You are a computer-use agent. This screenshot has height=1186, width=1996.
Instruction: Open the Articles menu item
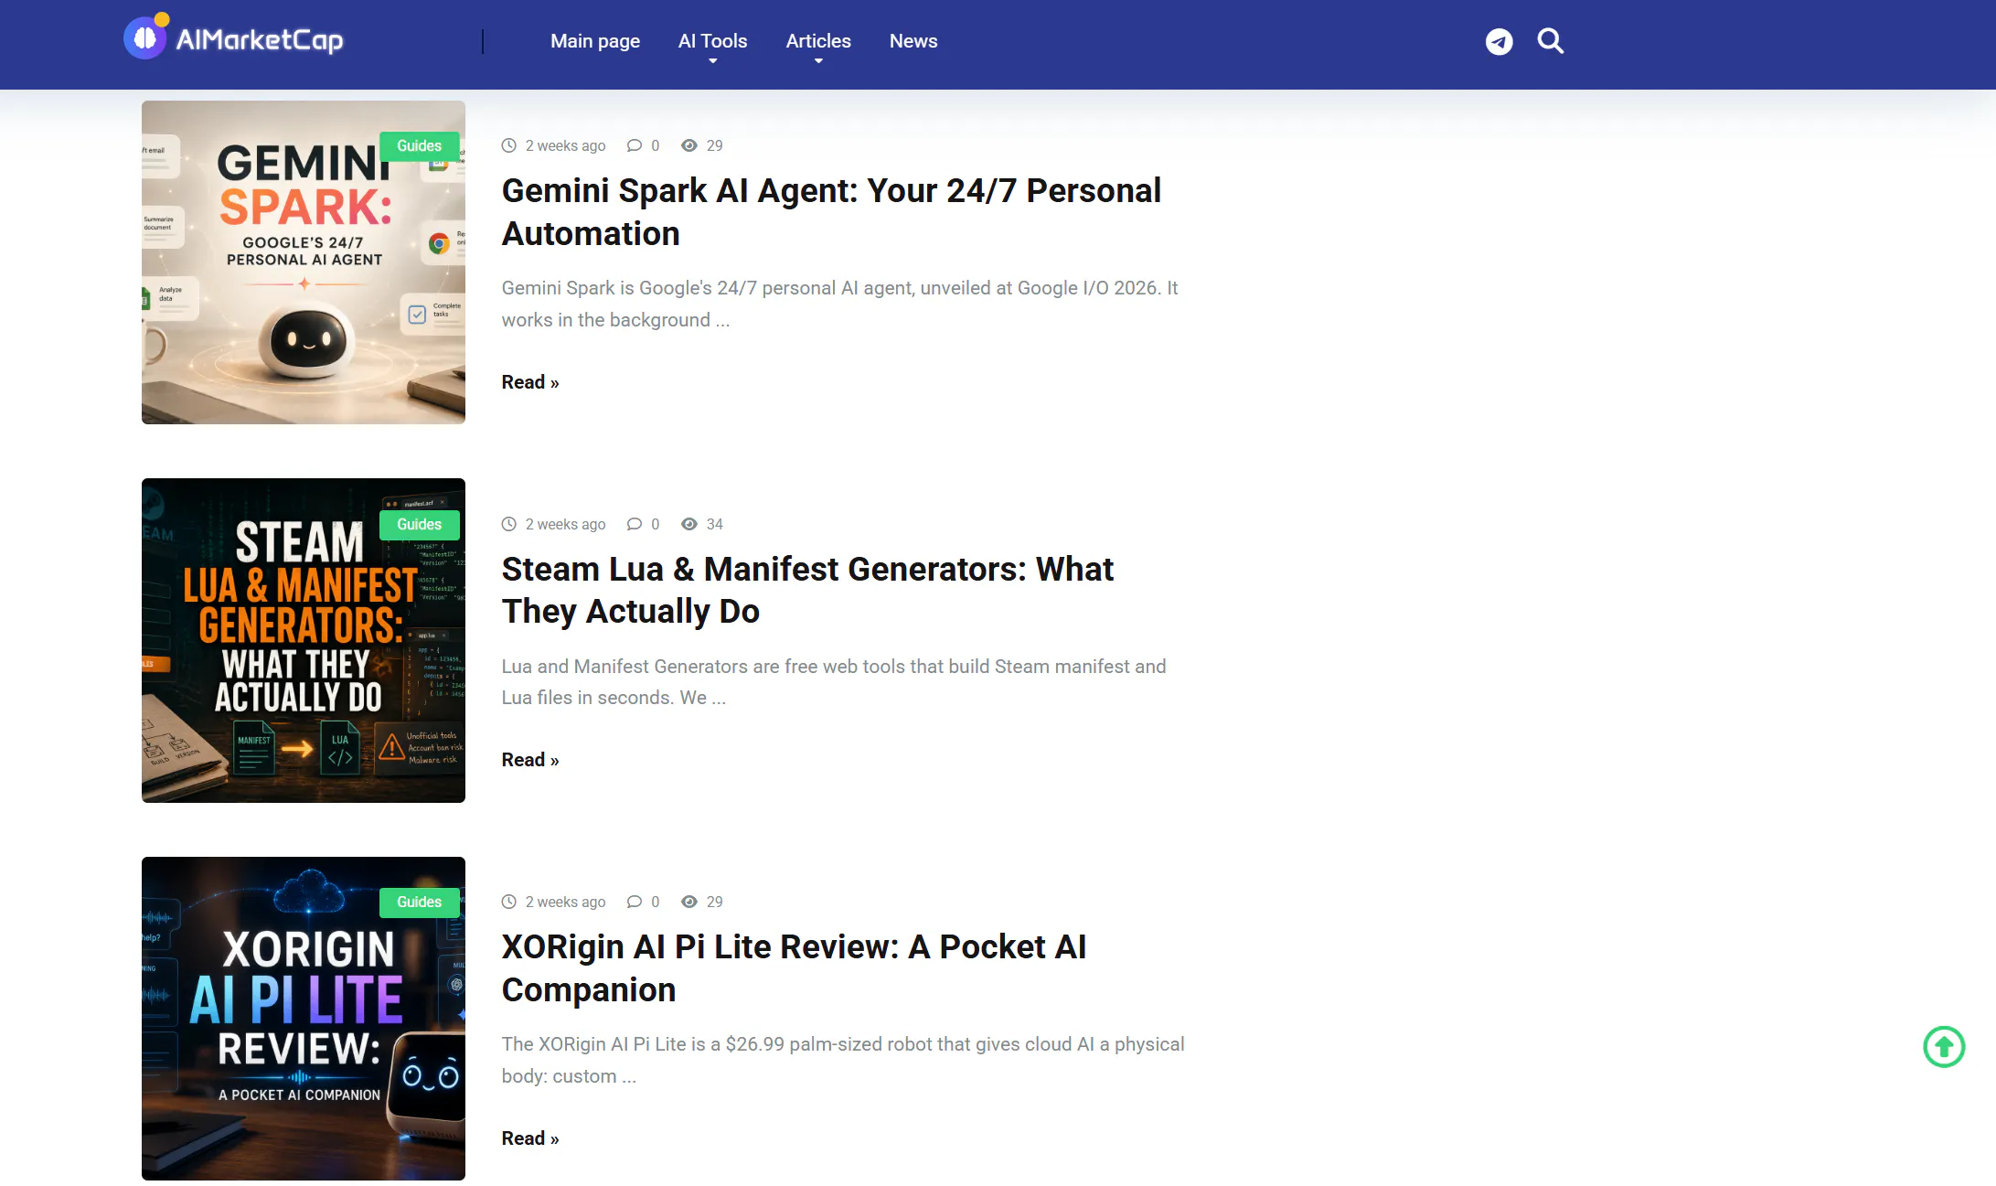(x=818, y=41)
